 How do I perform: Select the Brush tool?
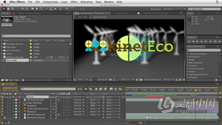(x=47, y=9)
